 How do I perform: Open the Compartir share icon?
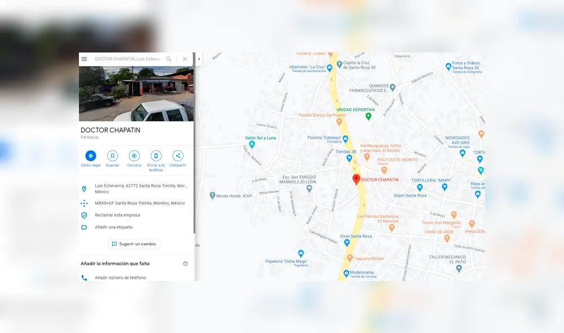click(178, 156)
